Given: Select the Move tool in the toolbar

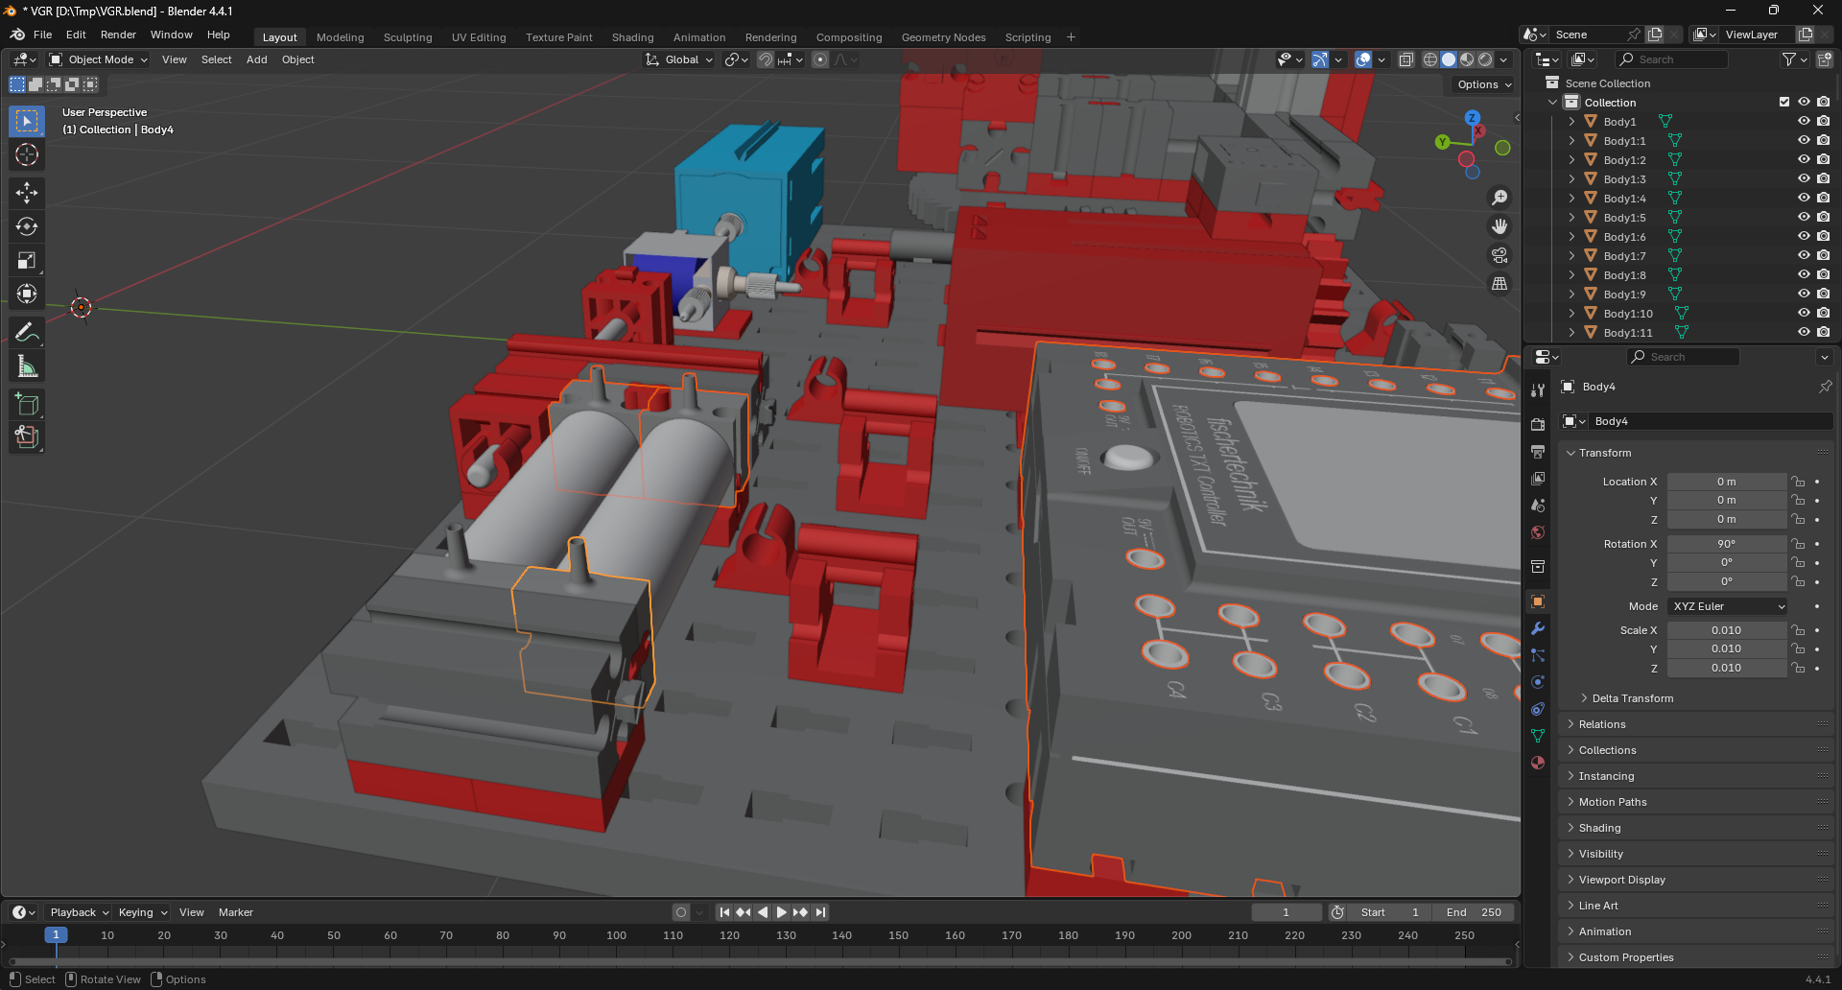Looking at the screenshot, I should (27, 193).
